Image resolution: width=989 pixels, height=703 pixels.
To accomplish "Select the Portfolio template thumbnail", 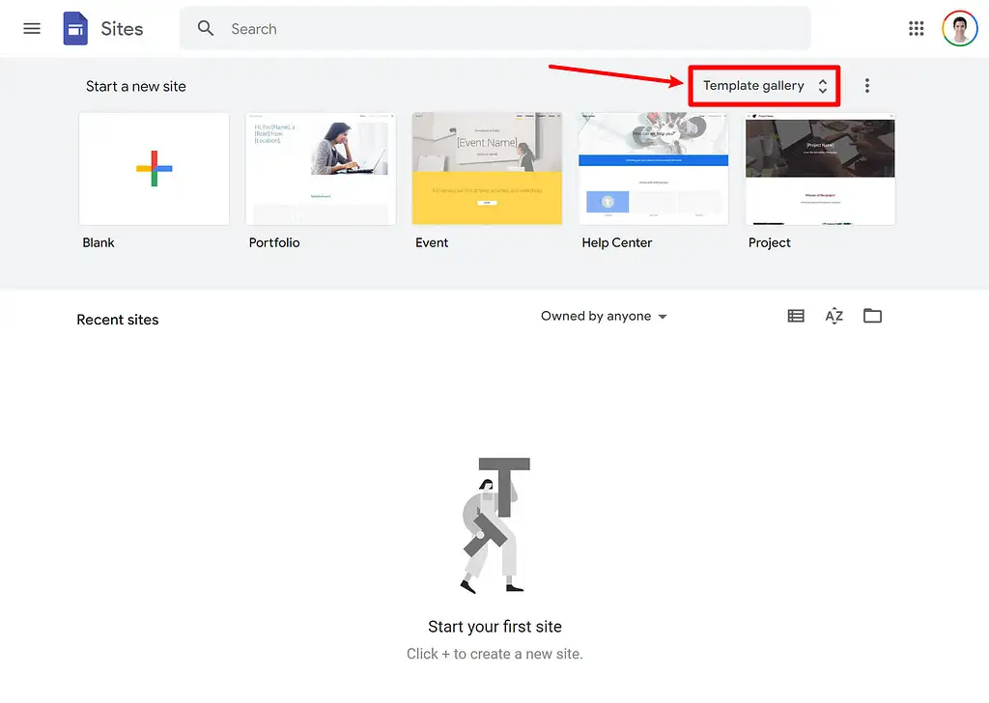I will [x=321, y=168].
